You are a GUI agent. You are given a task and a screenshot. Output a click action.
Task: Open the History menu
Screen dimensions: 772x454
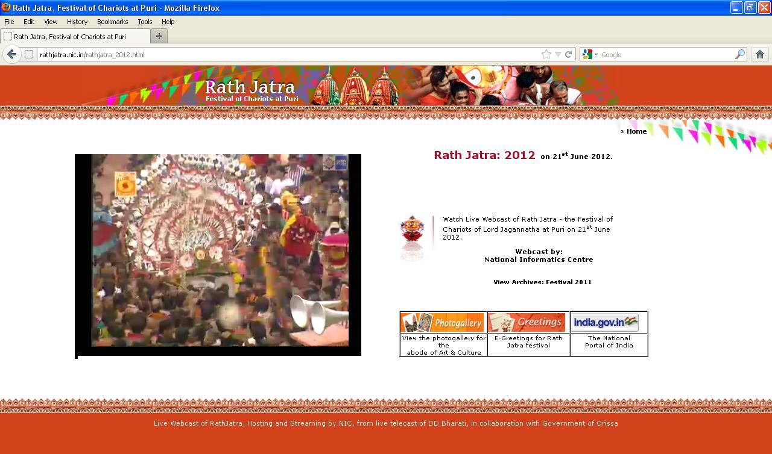coord(77,22)
